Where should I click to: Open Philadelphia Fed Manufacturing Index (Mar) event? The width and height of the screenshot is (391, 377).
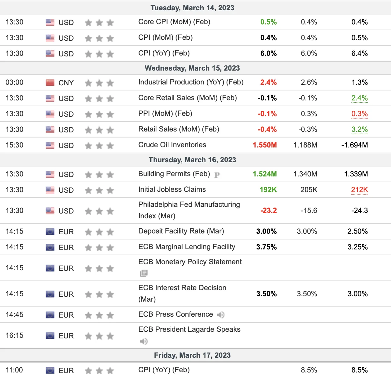coord(189,210)
